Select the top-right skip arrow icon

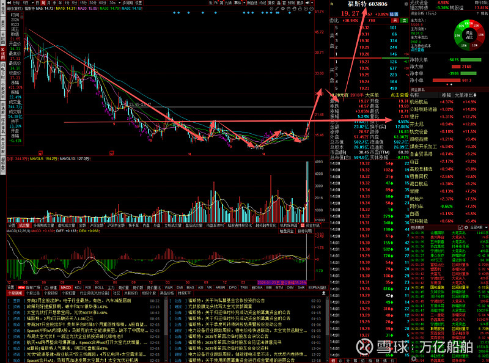click(307, 3)
